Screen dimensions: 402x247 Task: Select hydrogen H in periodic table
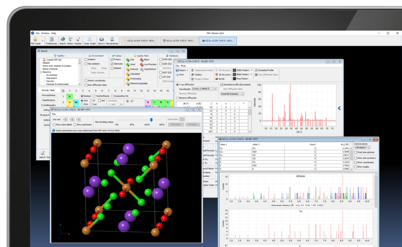(69, 96)
